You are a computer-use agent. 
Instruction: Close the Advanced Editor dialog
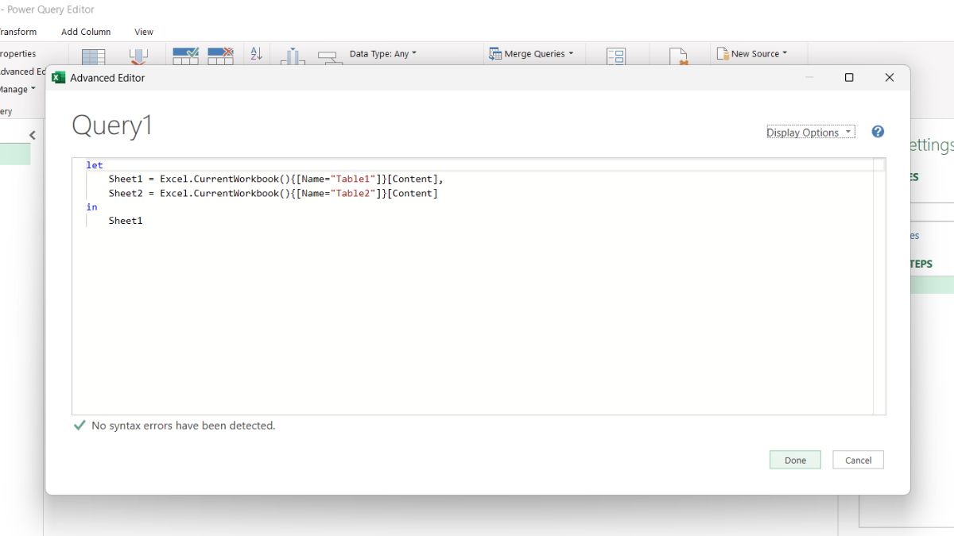[890, 78]
